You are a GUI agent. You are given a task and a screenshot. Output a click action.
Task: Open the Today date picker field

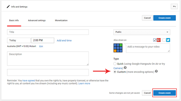(x=19, y=40)
